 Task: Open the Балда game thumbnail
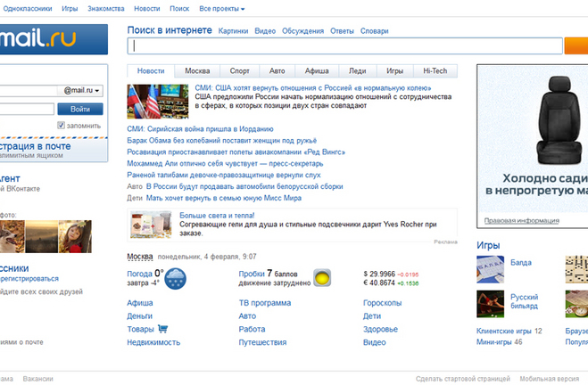(490, 269)
